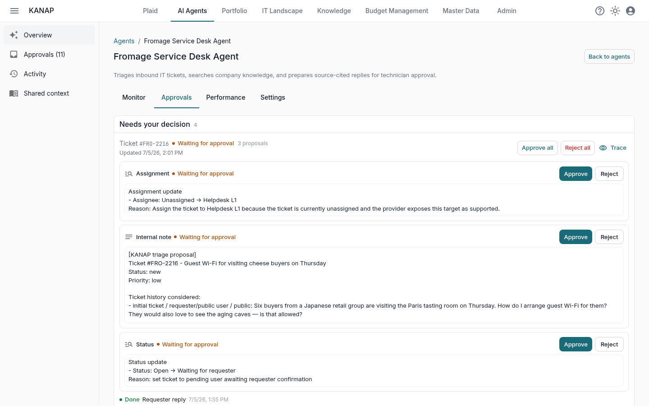Toggle light/dark theme sun icon

[615, 11]
